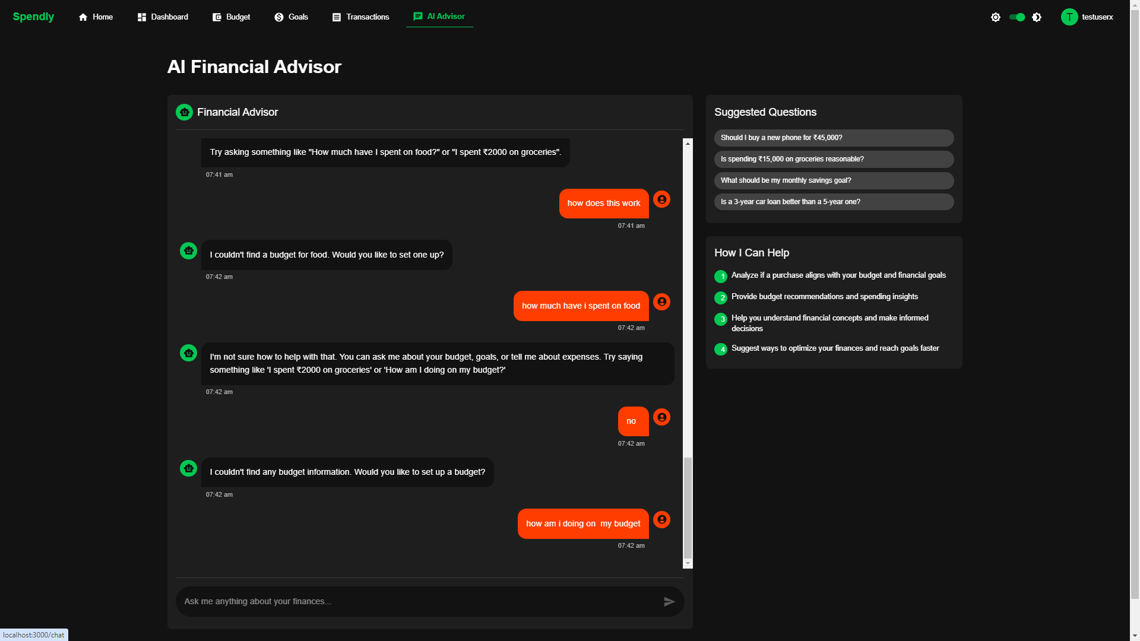
Task: Open the Dashboard menu item
Action: 163,17
